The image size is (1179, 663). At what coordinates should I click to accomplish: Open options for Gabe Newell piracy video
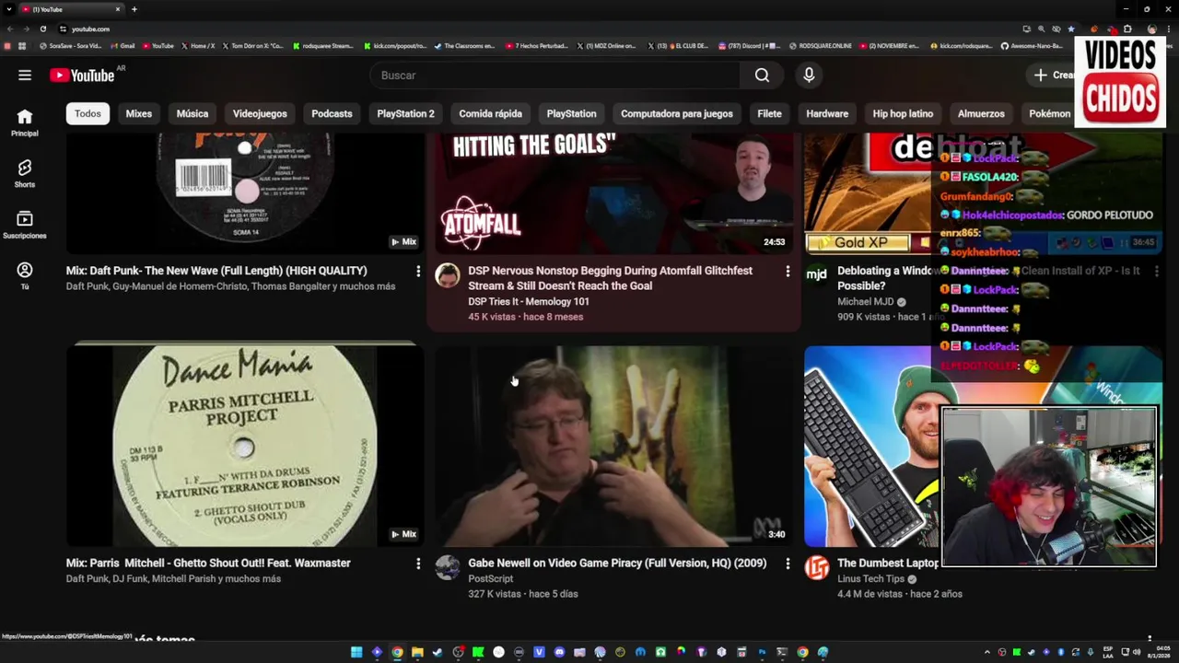[788, 564]
